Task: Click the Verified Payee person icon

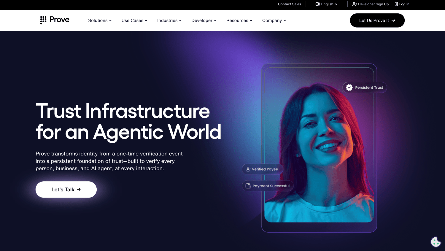Action: click(x=248, y=169)
